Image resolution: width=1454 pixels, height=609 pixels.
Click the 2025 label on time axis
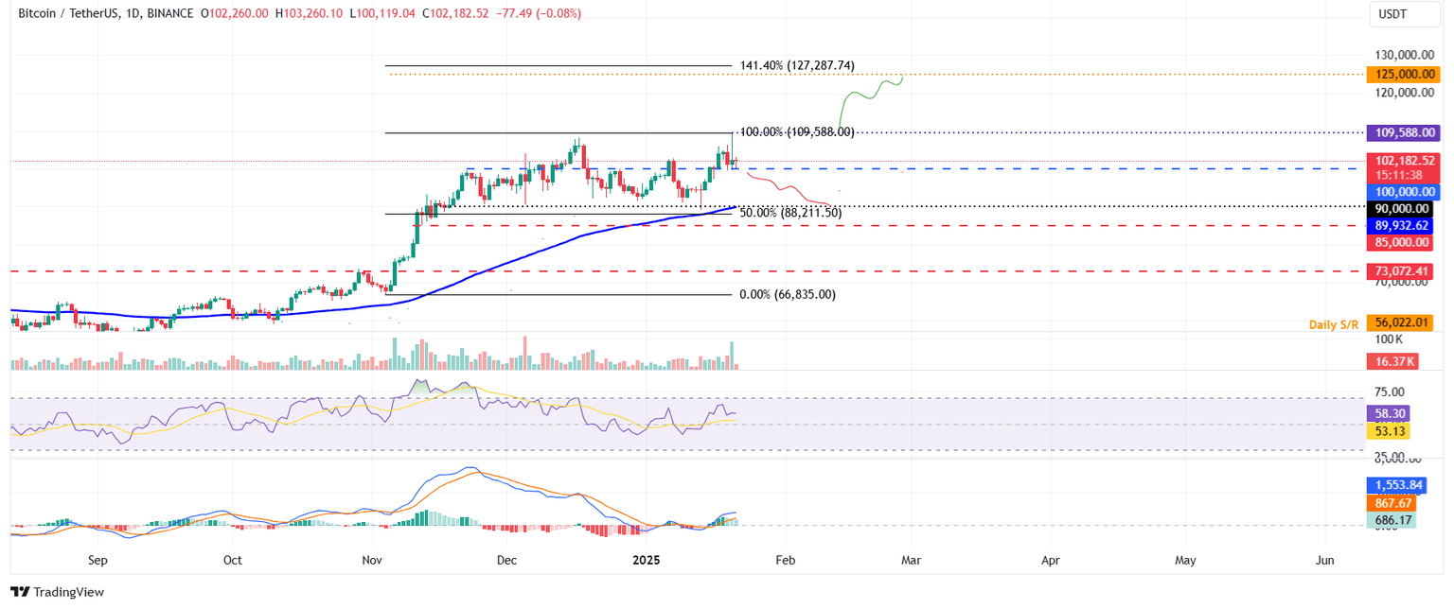[x=648, y=560]
